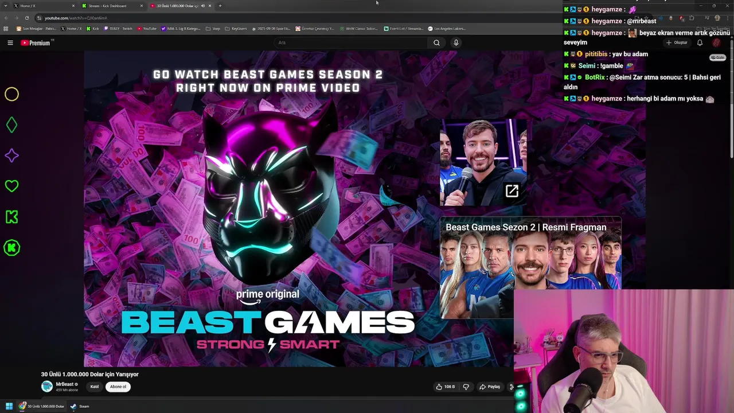Click the purple star overlay icon
Viewport: 734px width, 413px height.
coord(11,155)
